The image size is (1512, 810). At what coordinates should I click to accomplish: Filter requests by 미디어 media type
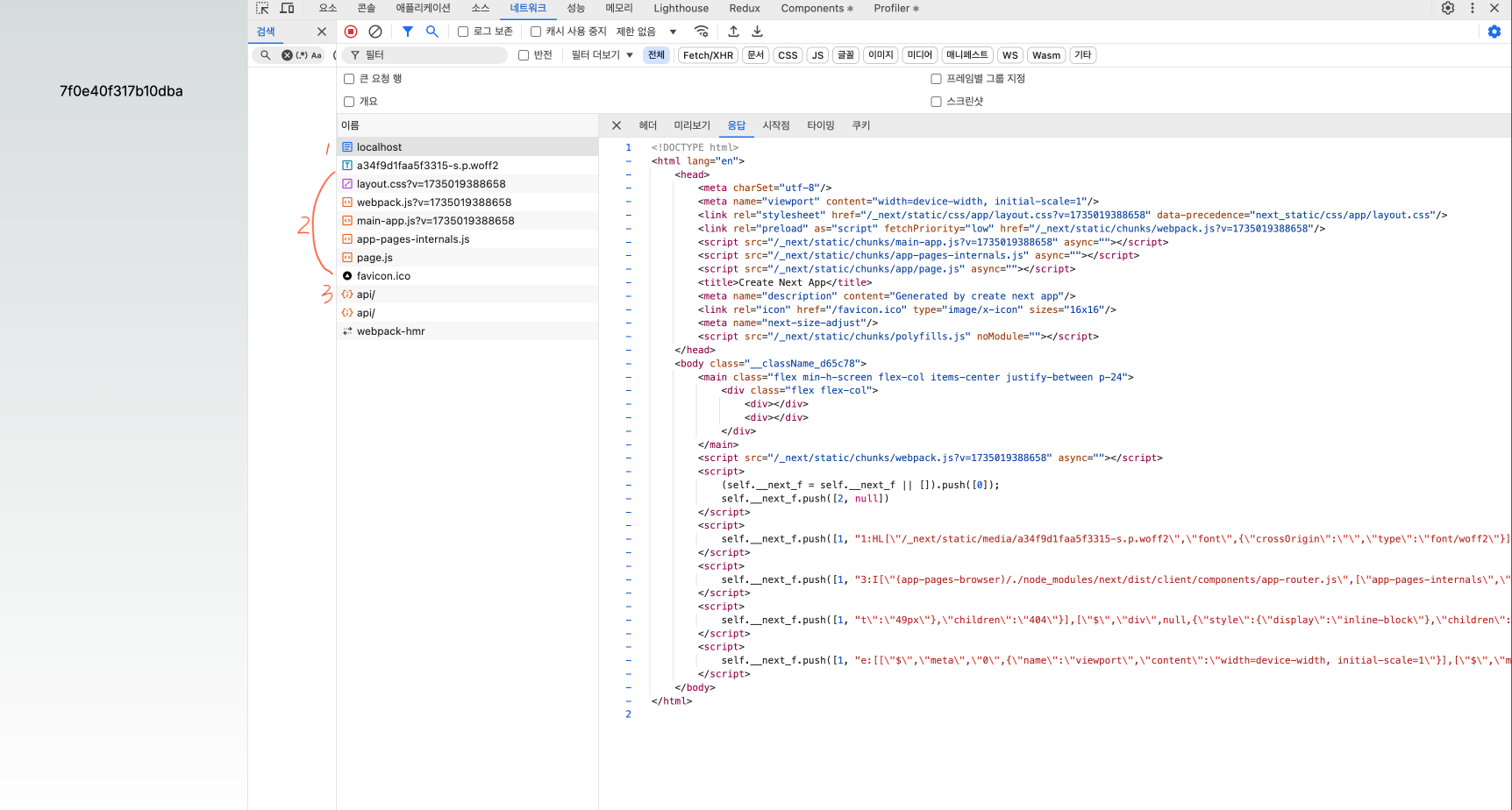point(920,55)
